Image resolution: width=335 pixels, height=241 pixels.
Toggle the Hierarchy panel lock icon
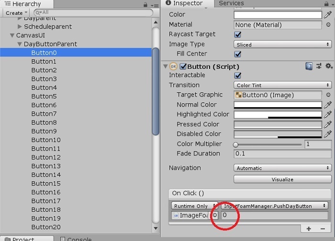145,5
